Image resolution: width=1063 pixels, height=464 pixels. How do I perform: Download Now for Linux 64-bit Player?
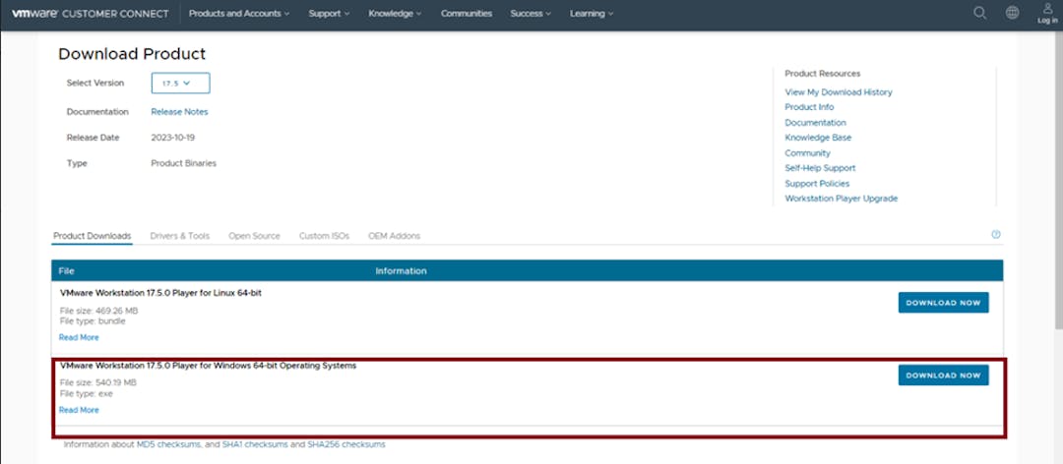coord(943,303)
